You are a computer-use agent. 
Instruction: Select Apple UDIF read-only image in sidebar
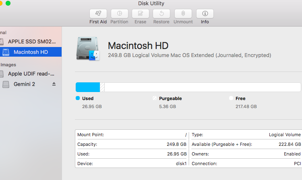tap(31, 74)
